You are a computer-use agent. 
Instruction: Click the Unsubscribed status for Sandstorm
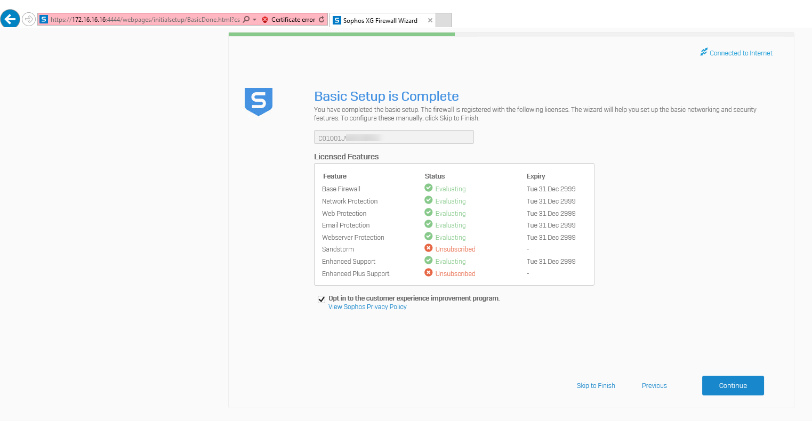click(455, 249)
